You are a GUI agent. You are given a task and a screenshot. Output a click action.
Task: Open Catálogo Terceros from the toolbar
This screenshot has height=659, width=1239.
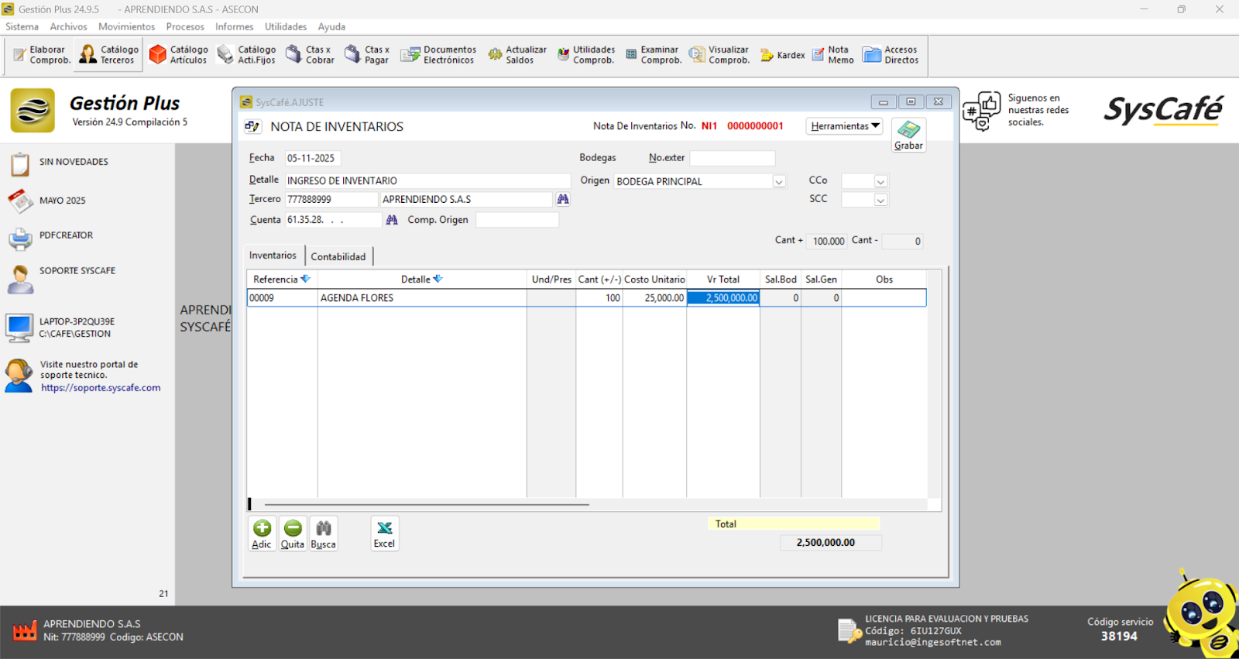(108, 55)
